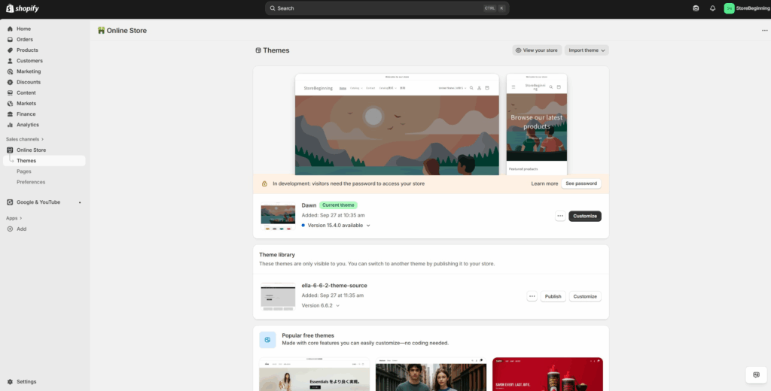Click the Shopify logo in top bar

coord(24,8)
